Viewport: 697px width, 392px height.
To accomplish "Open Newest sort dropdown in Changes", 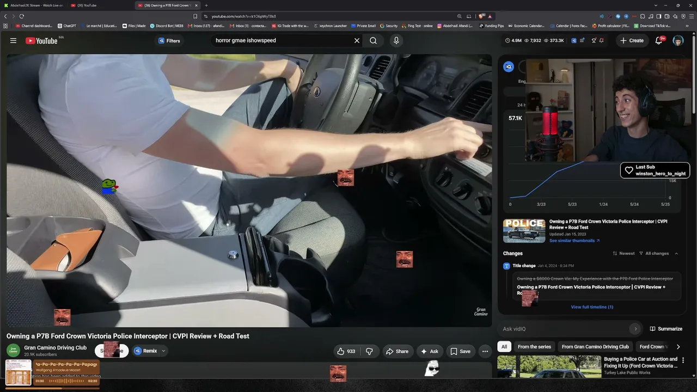I will [x=623, y=254].
